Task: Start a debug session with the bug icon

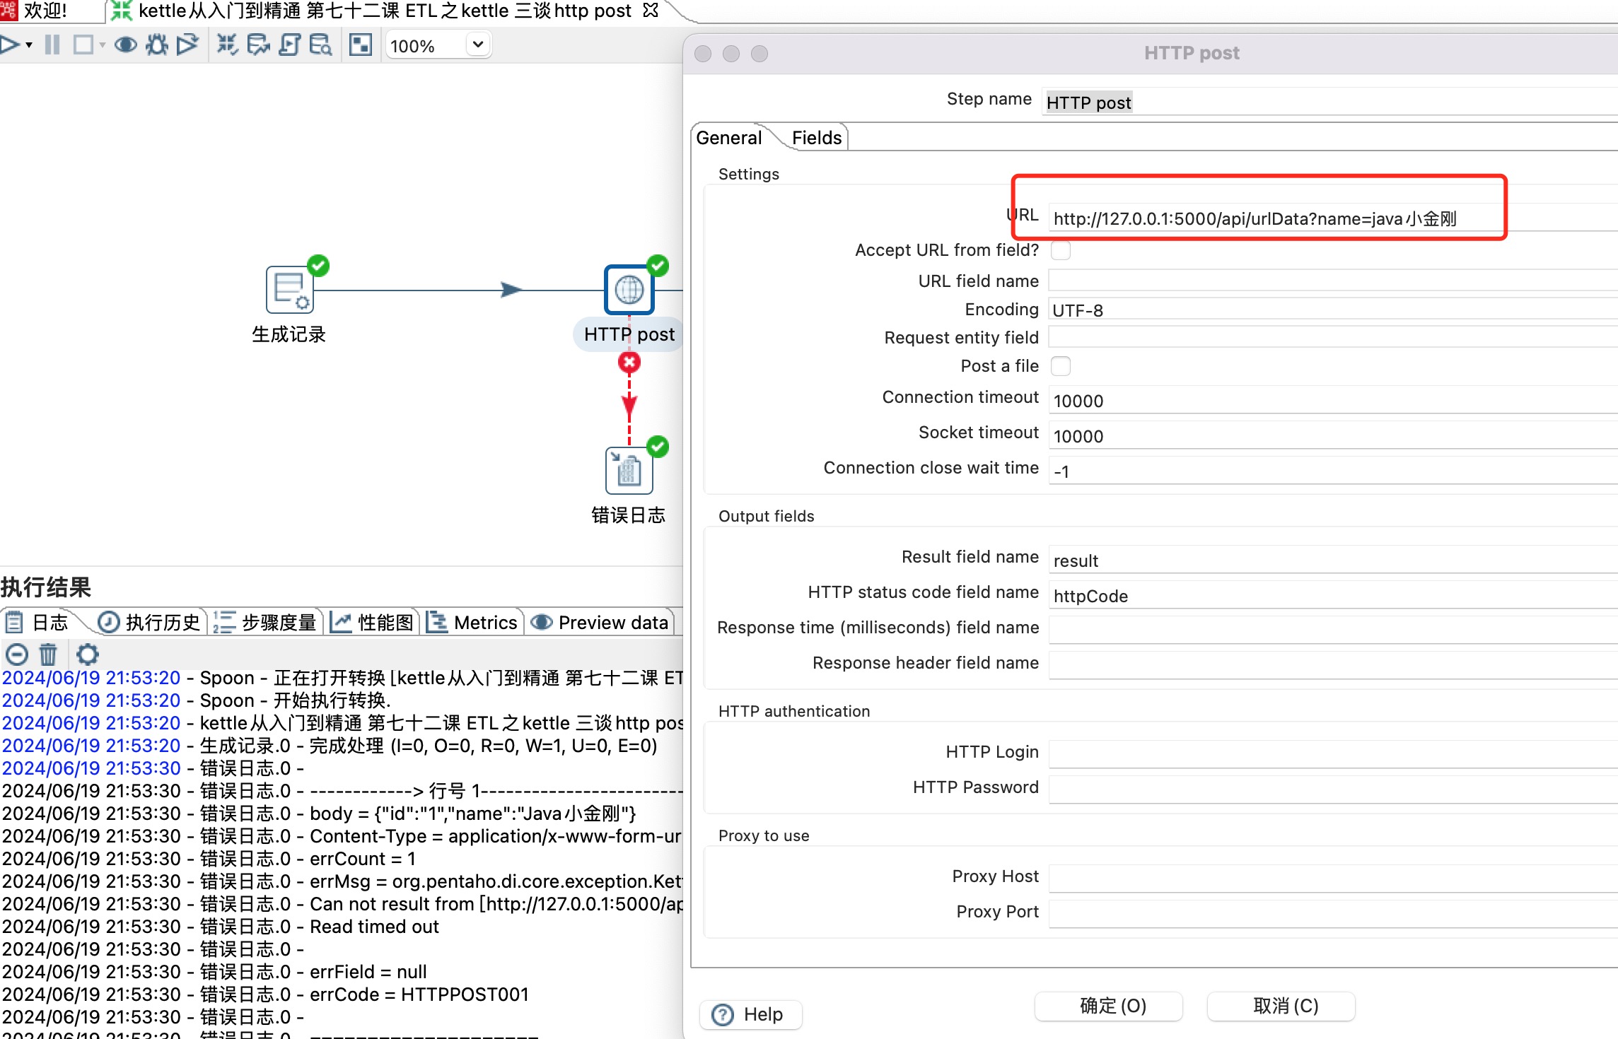Action: click(x=156, y=45)
